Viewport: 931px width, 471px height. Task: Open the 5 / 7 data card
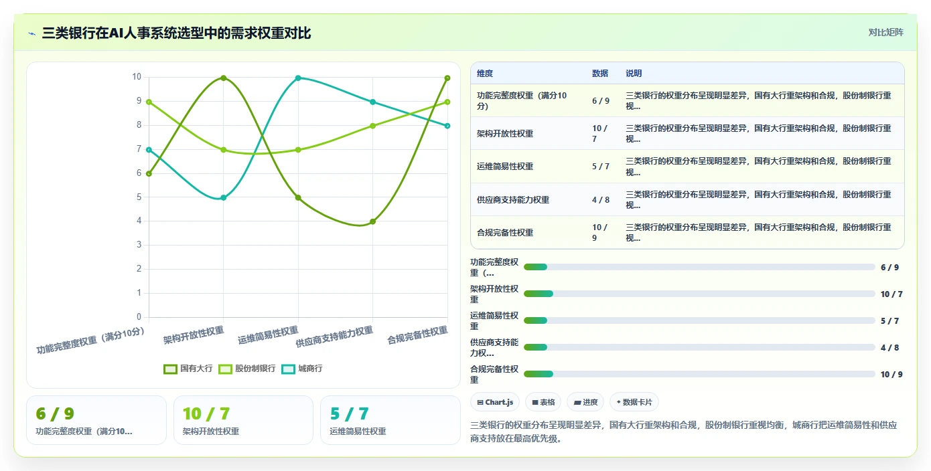pos(390,420)
